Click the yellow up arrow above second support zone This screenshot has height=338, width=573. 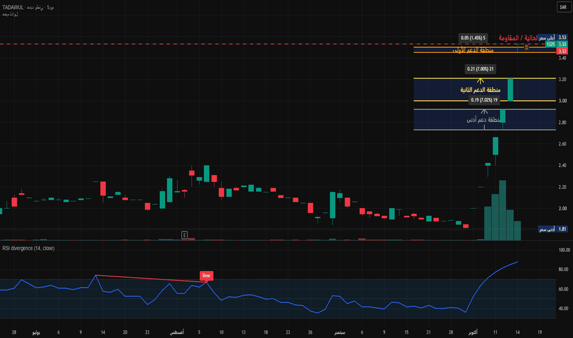480,81
